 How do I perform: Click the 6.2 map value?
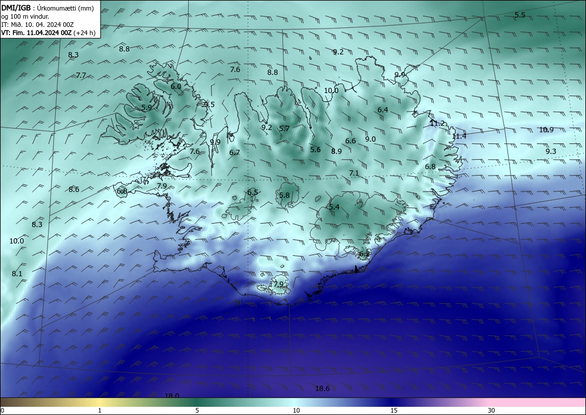tap(364, 254)
